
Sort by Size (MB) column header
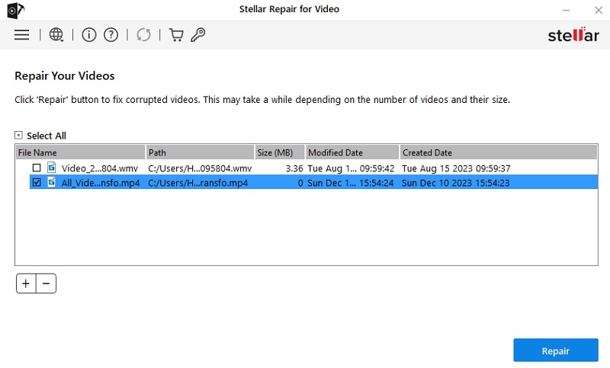(x=280, y=152)
